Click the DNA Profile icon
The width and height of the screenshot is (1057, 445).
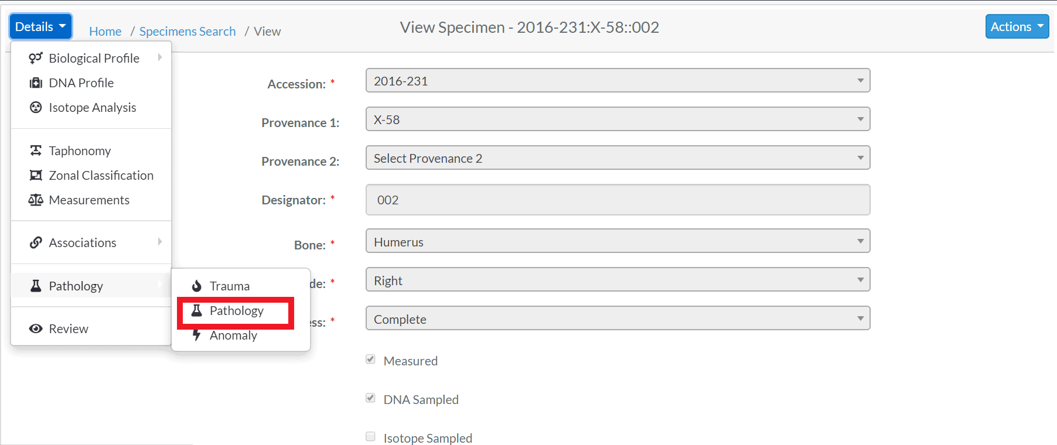point(36,83)
